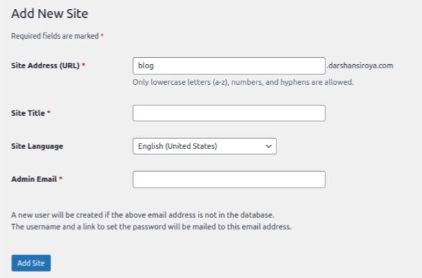422x278 pixels.
Task: Click the red asterisk beside Admin Email
Action: tap(61, 178)
